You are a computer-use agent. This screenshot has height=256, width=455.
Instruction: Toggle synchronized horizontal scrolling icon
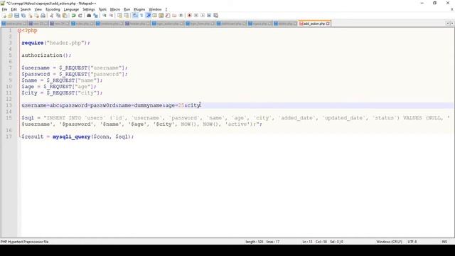(x=127, y=16)
